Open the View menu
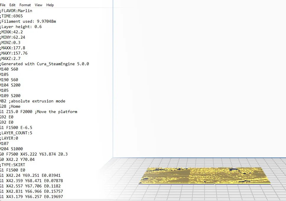The height and width of the screenshot is (201, 286). (x=38, y=5)
